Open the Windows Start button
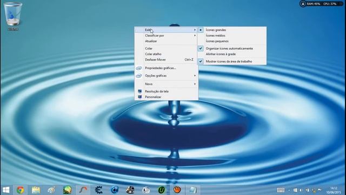346x195 pixels. point(6,190)
